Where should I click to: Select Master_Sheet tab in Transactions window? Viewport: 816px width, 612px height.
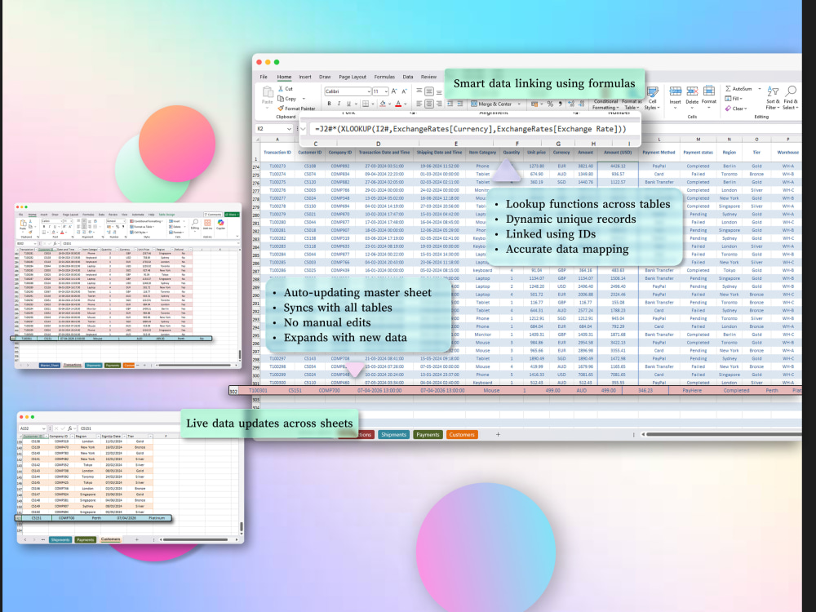point(50,366)
